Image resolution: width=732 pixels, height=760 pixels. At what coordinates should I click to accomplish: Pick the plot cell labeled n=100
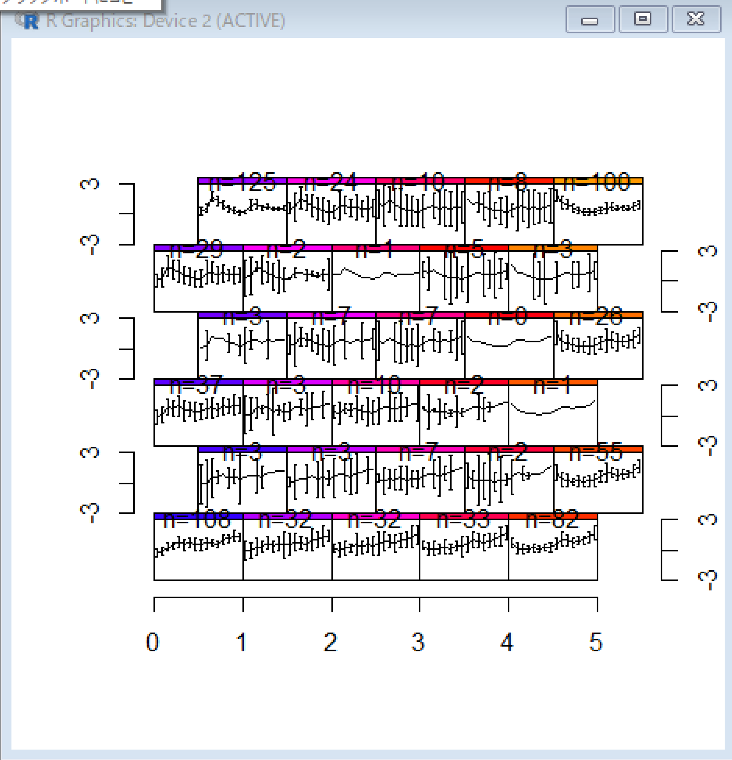point(598,213)
